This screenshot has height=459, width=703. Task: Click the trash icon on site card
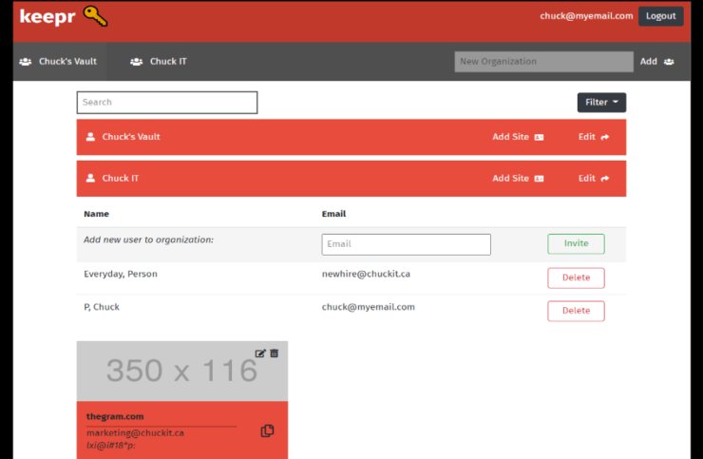pyautogui.click(x=275, y=354)
